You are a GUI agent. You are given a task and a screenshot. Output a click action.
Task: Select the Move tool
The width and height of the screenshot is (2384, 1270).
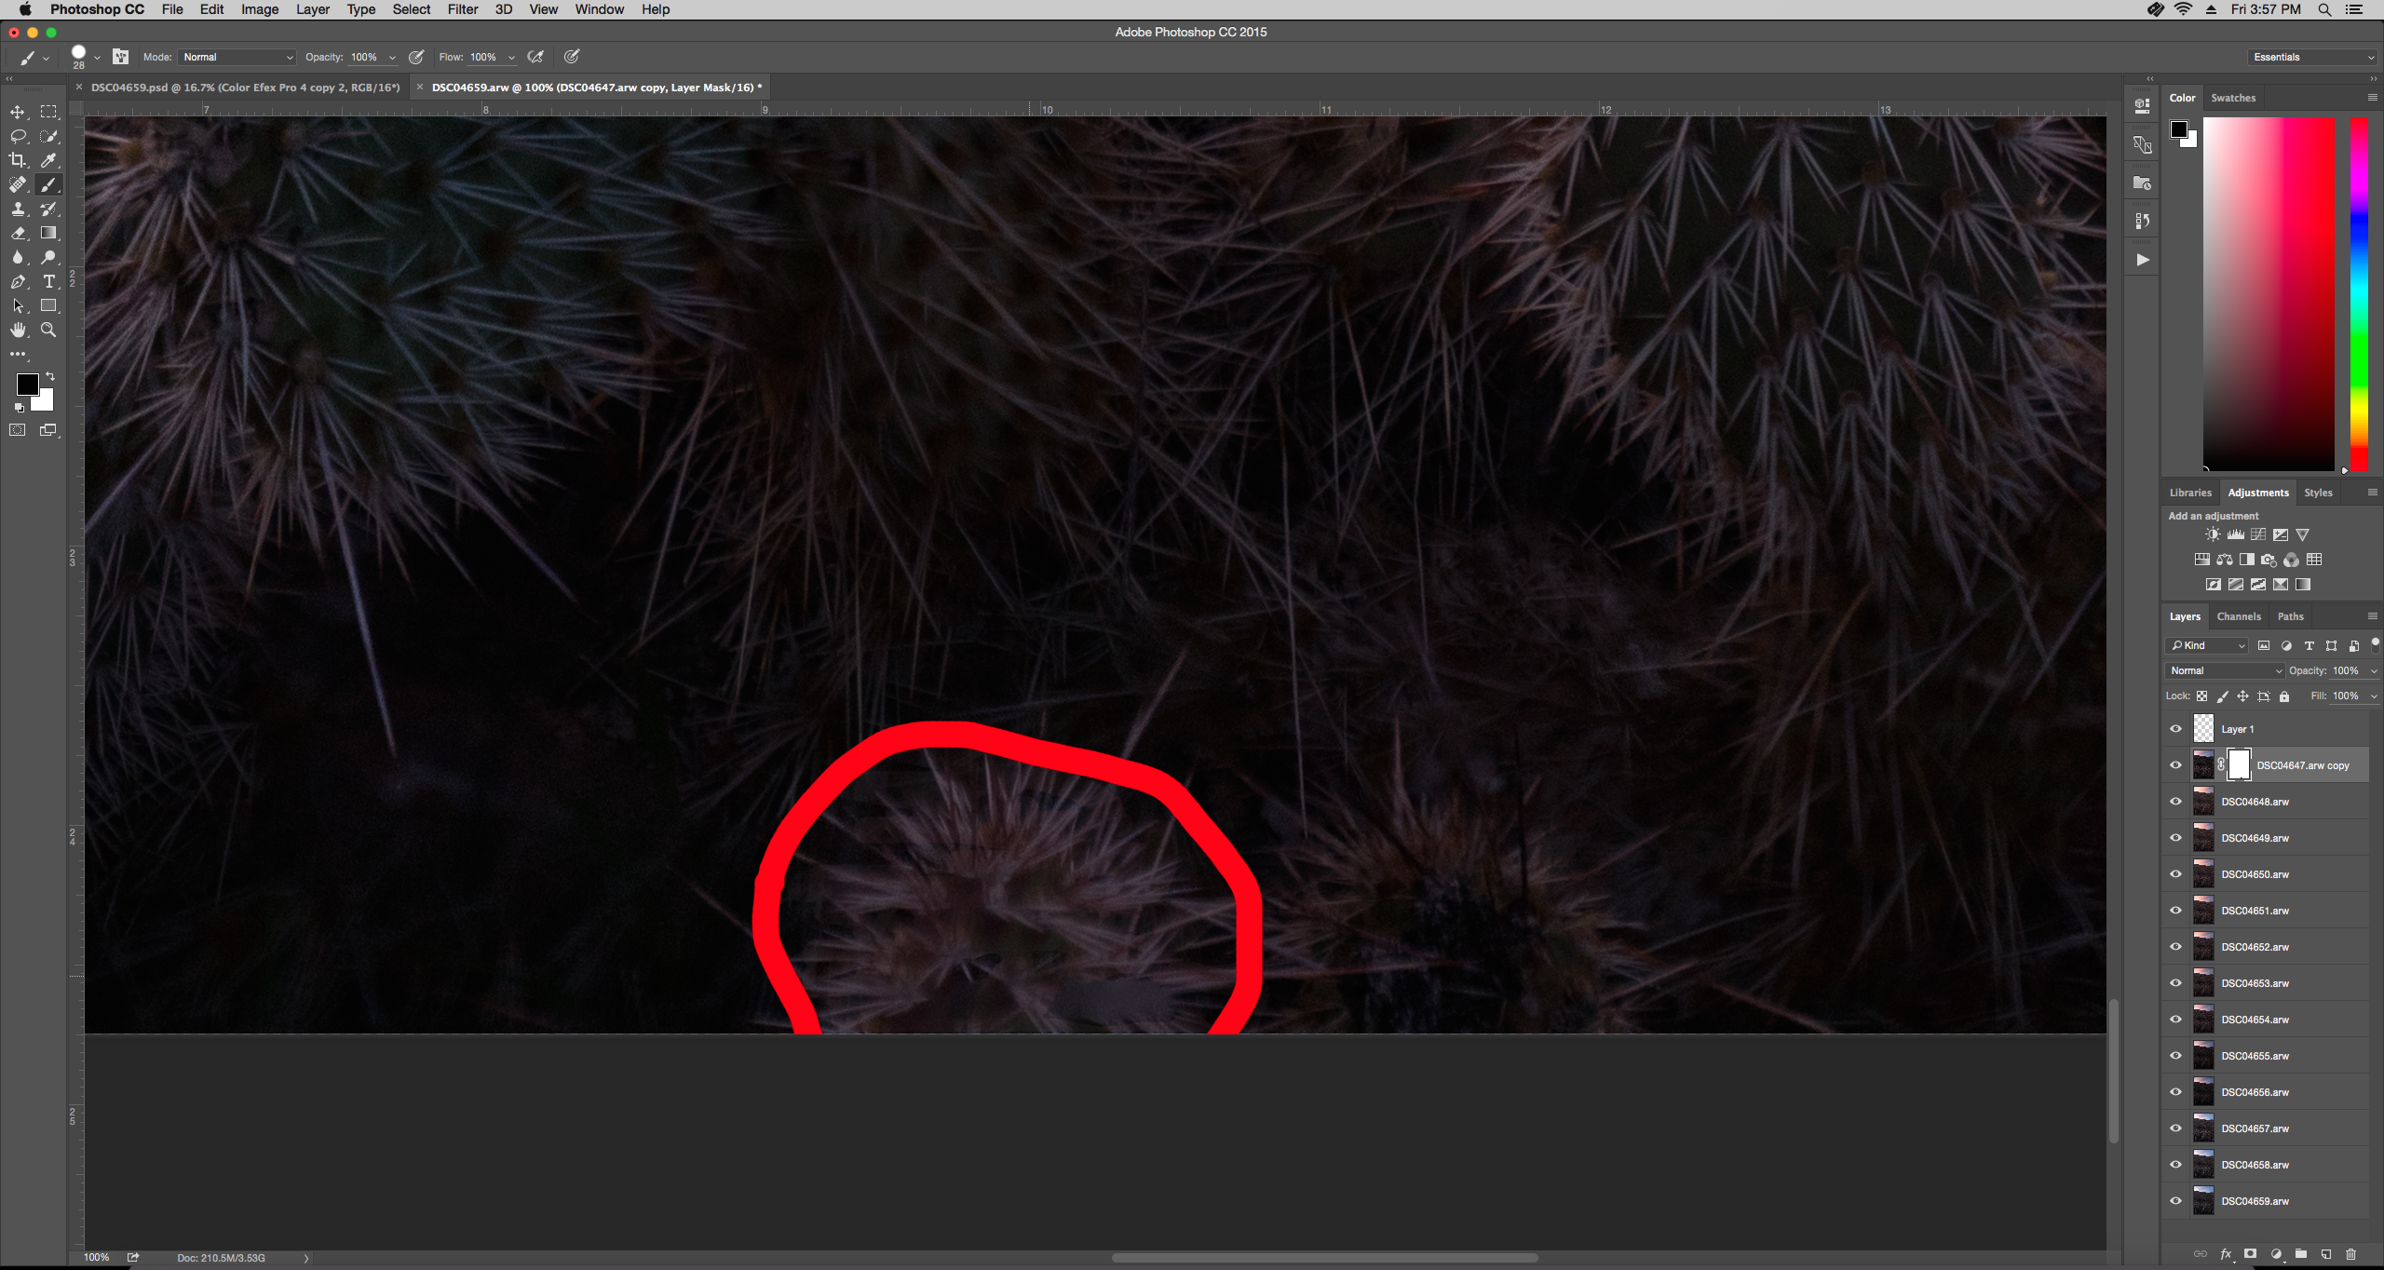tap(18, 112)
